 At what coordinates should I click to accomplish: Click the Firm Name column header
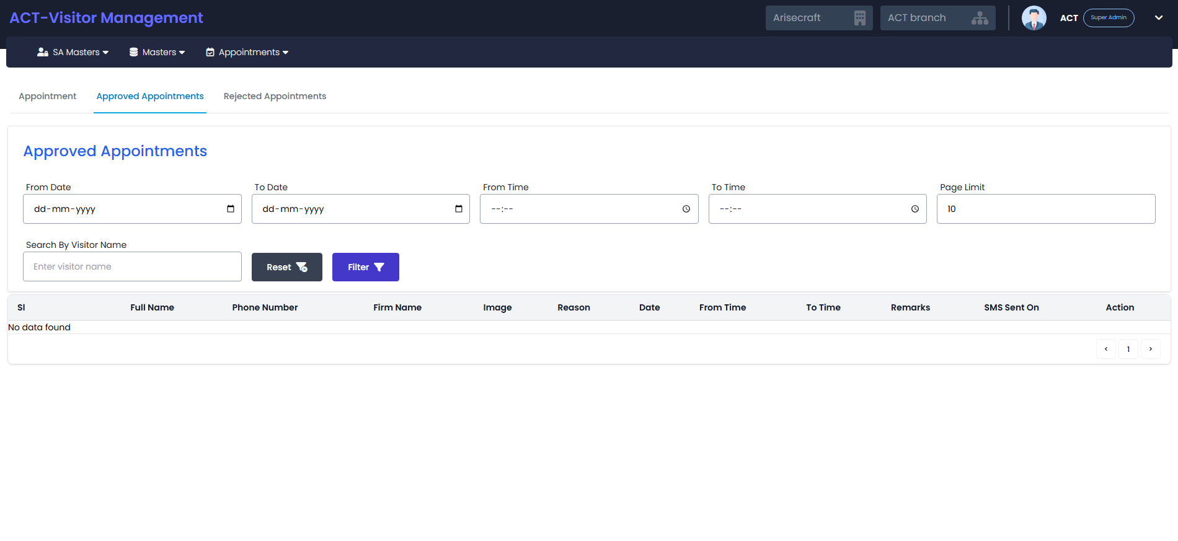click(x=397, y=307)
